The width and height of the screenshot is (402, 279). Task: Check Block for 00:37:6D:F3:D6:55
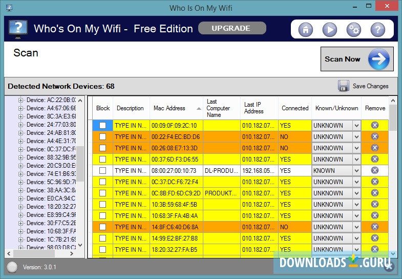(102, 159)
